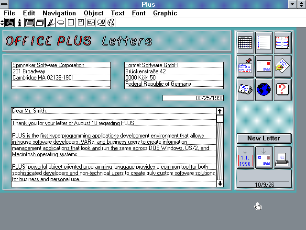
Task: Open the blue globe icon
Action: point(264,90)
